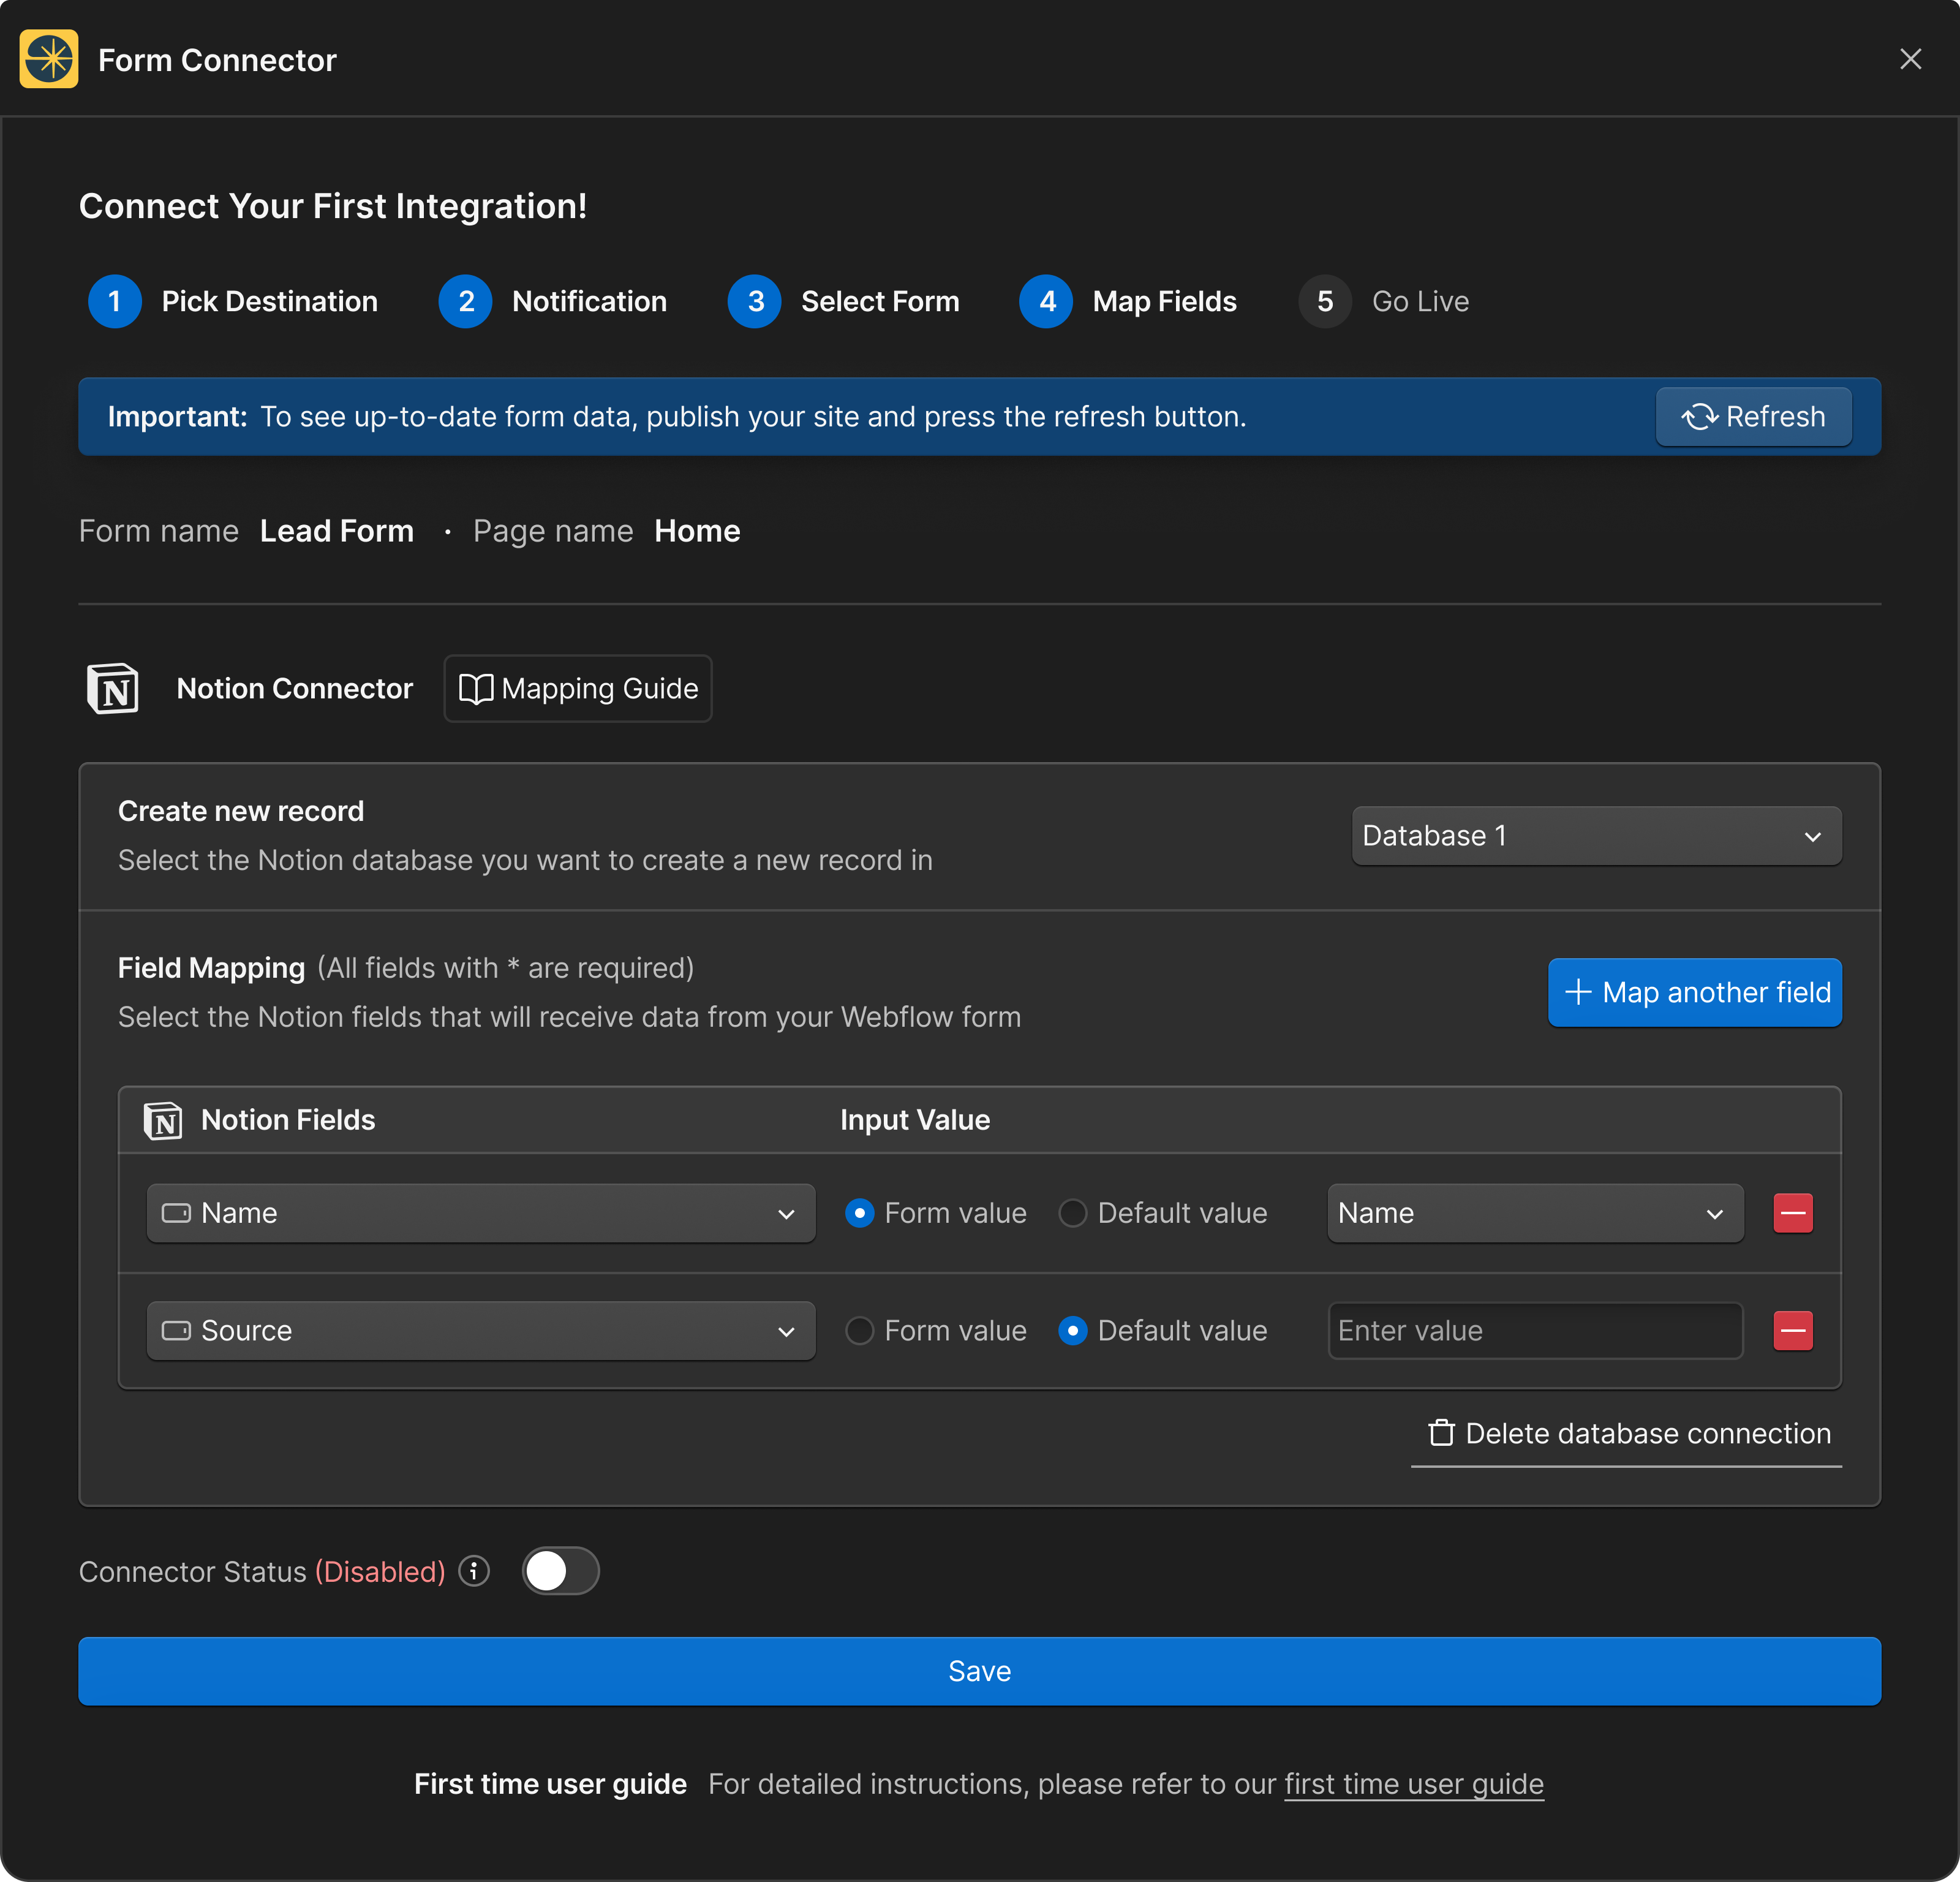Open the Name input value dropdown
The image size is (1960, 1882).
(1534, 1213)
